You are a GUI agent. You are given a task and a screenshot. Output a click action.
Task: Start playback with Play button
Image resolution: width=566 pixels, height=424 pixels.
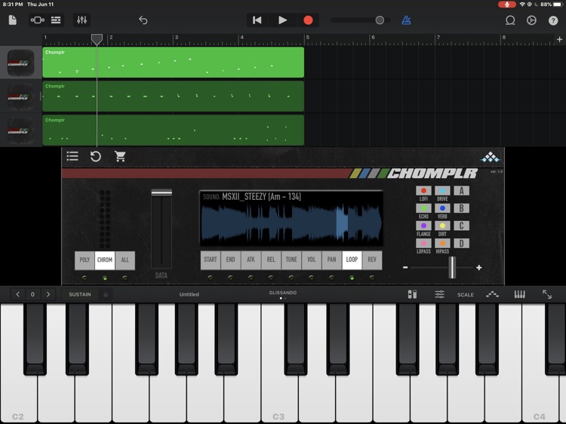pyautogui.click(x=283, y=20)
